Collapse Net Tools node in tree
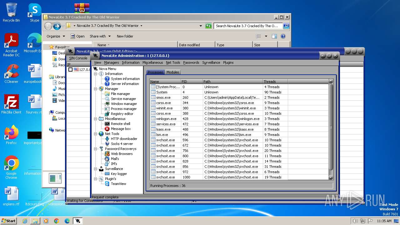The width and height of the screenshot is (400, 225). pos(96,134)
